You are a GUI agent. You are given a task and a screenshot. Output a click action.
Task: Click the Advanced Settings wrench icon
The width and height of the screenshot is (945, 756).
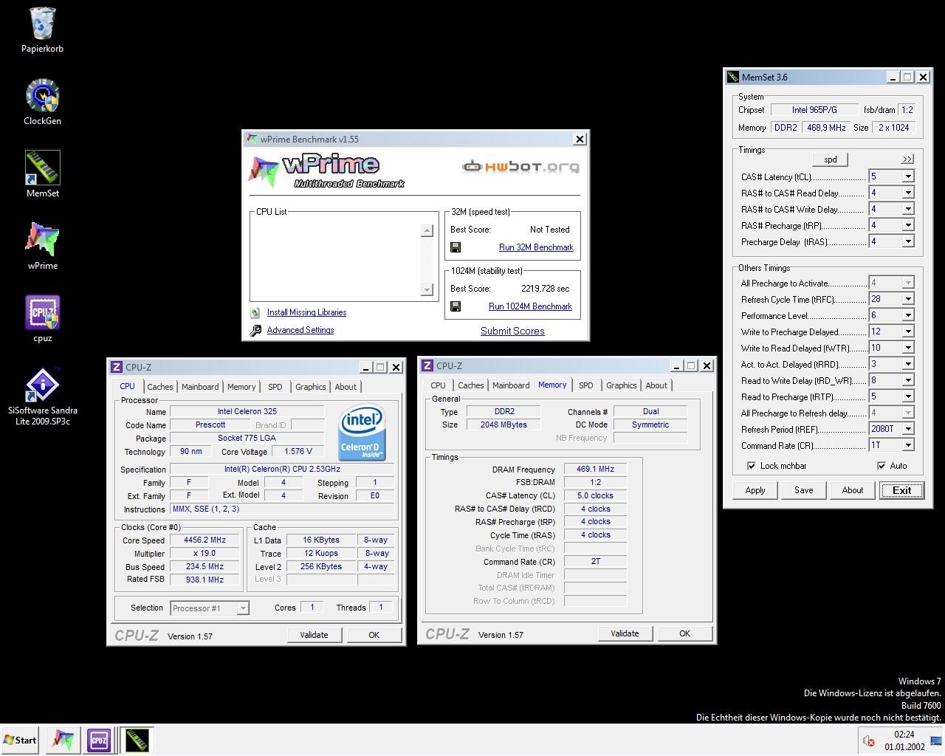click(255, 330)
